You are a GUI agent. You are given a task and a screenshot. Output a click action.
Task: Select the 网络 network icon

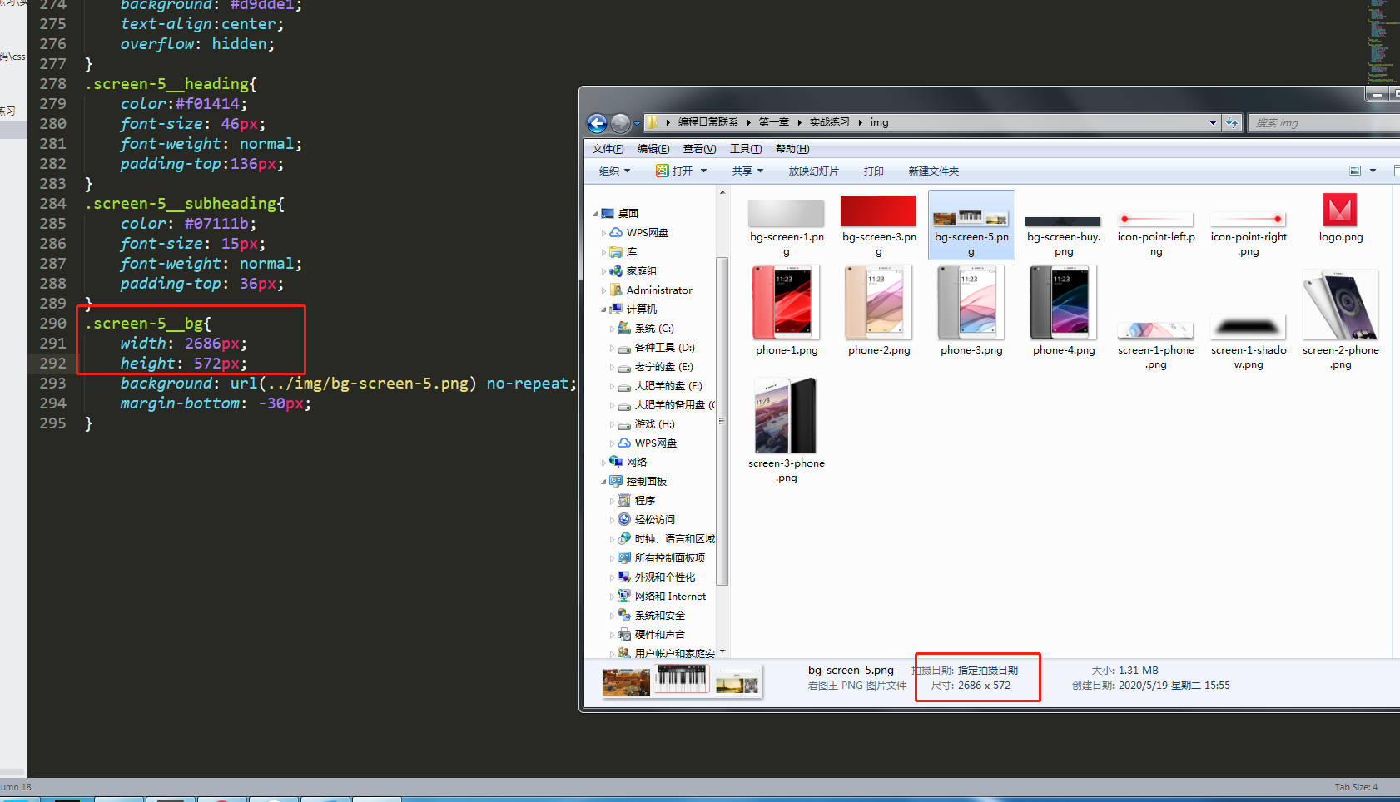616,463
